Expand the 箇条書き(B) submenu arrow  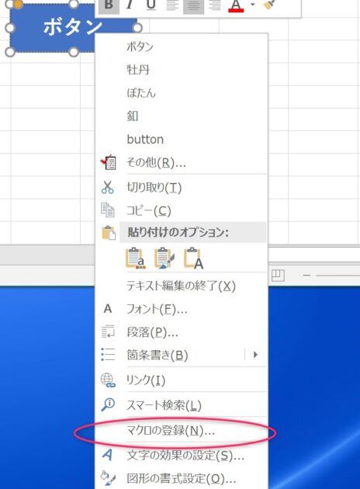coord(255,354)
